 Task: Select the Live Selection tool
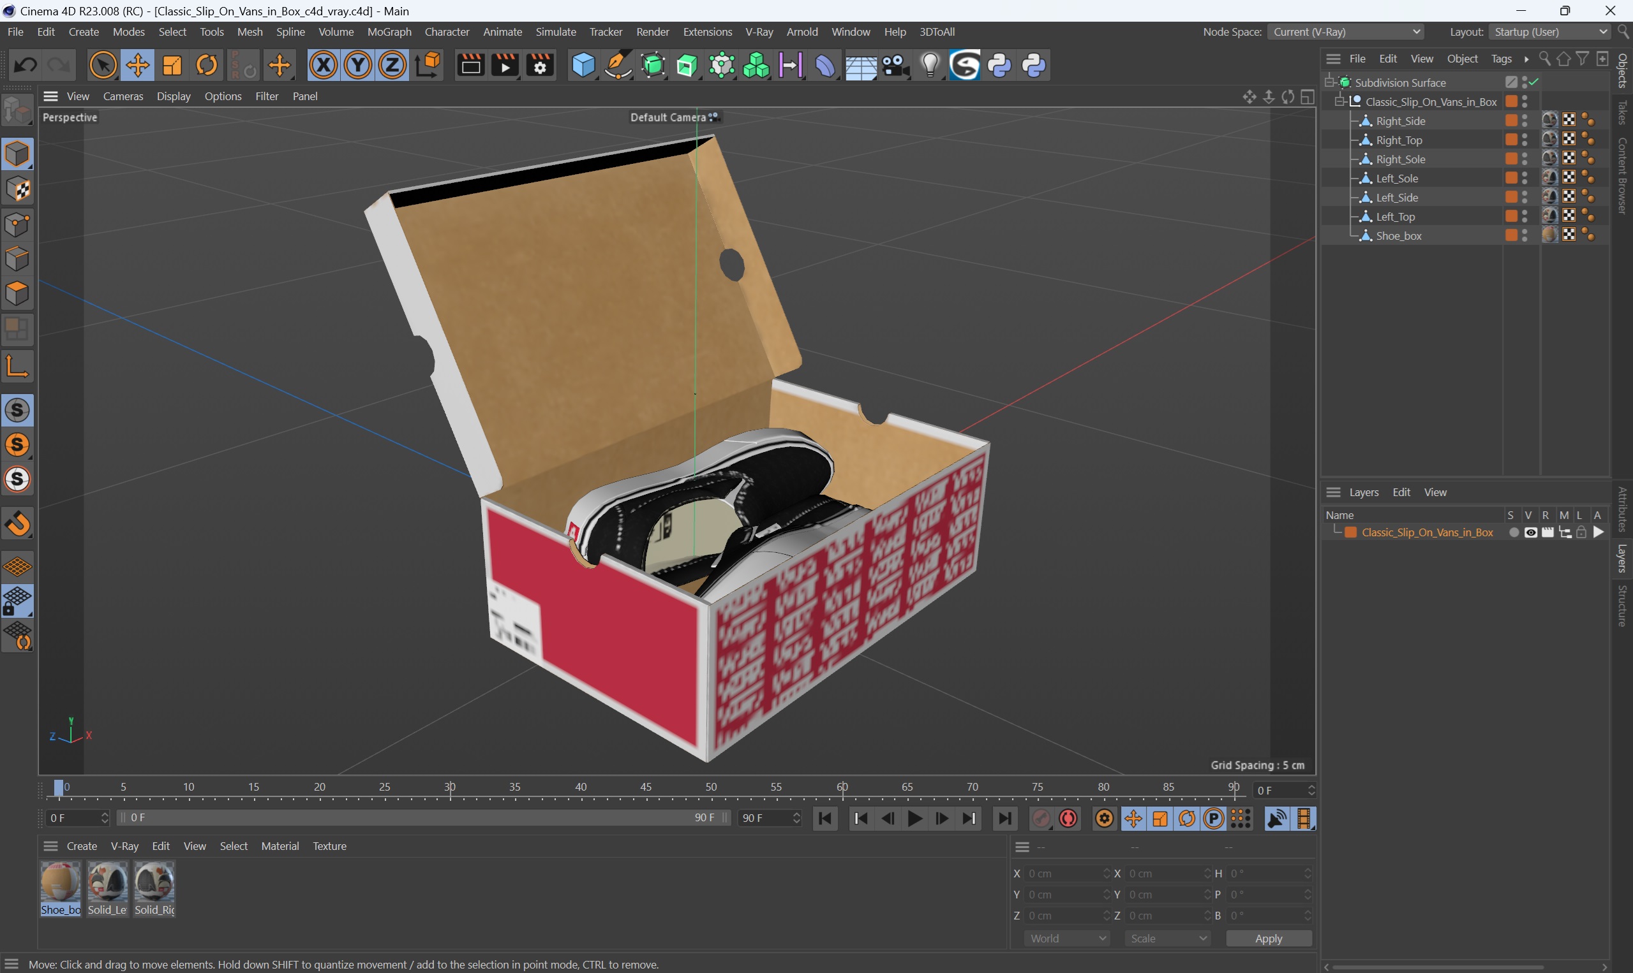click(103, 65)
